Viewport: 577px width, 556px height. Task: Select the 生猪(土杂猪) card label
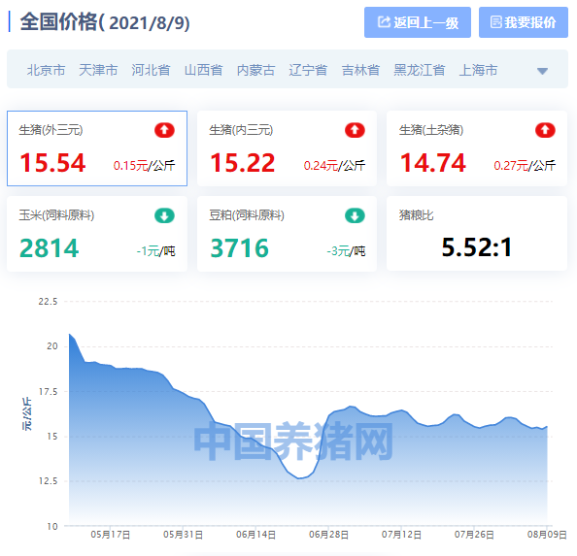point(431,130)
